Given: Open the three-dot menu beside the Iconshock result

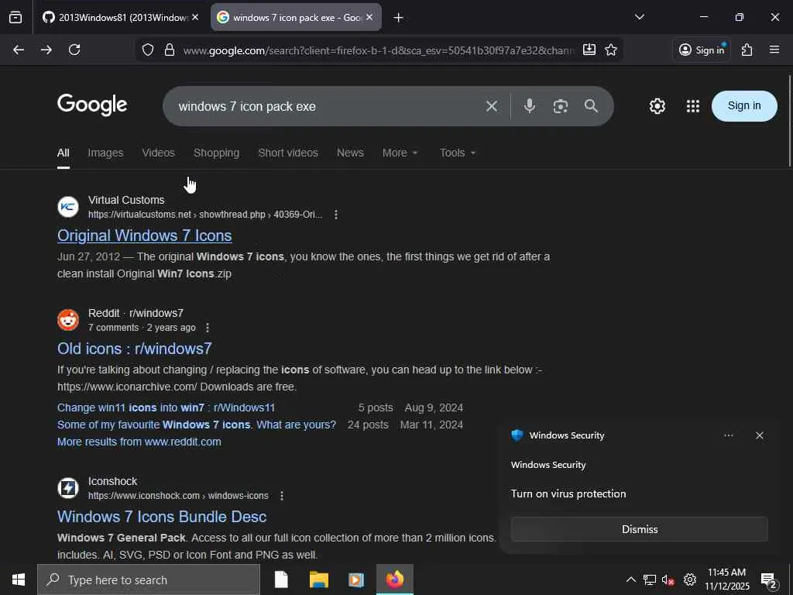Looking at the screenshot, I should click(x=282, y=496).
